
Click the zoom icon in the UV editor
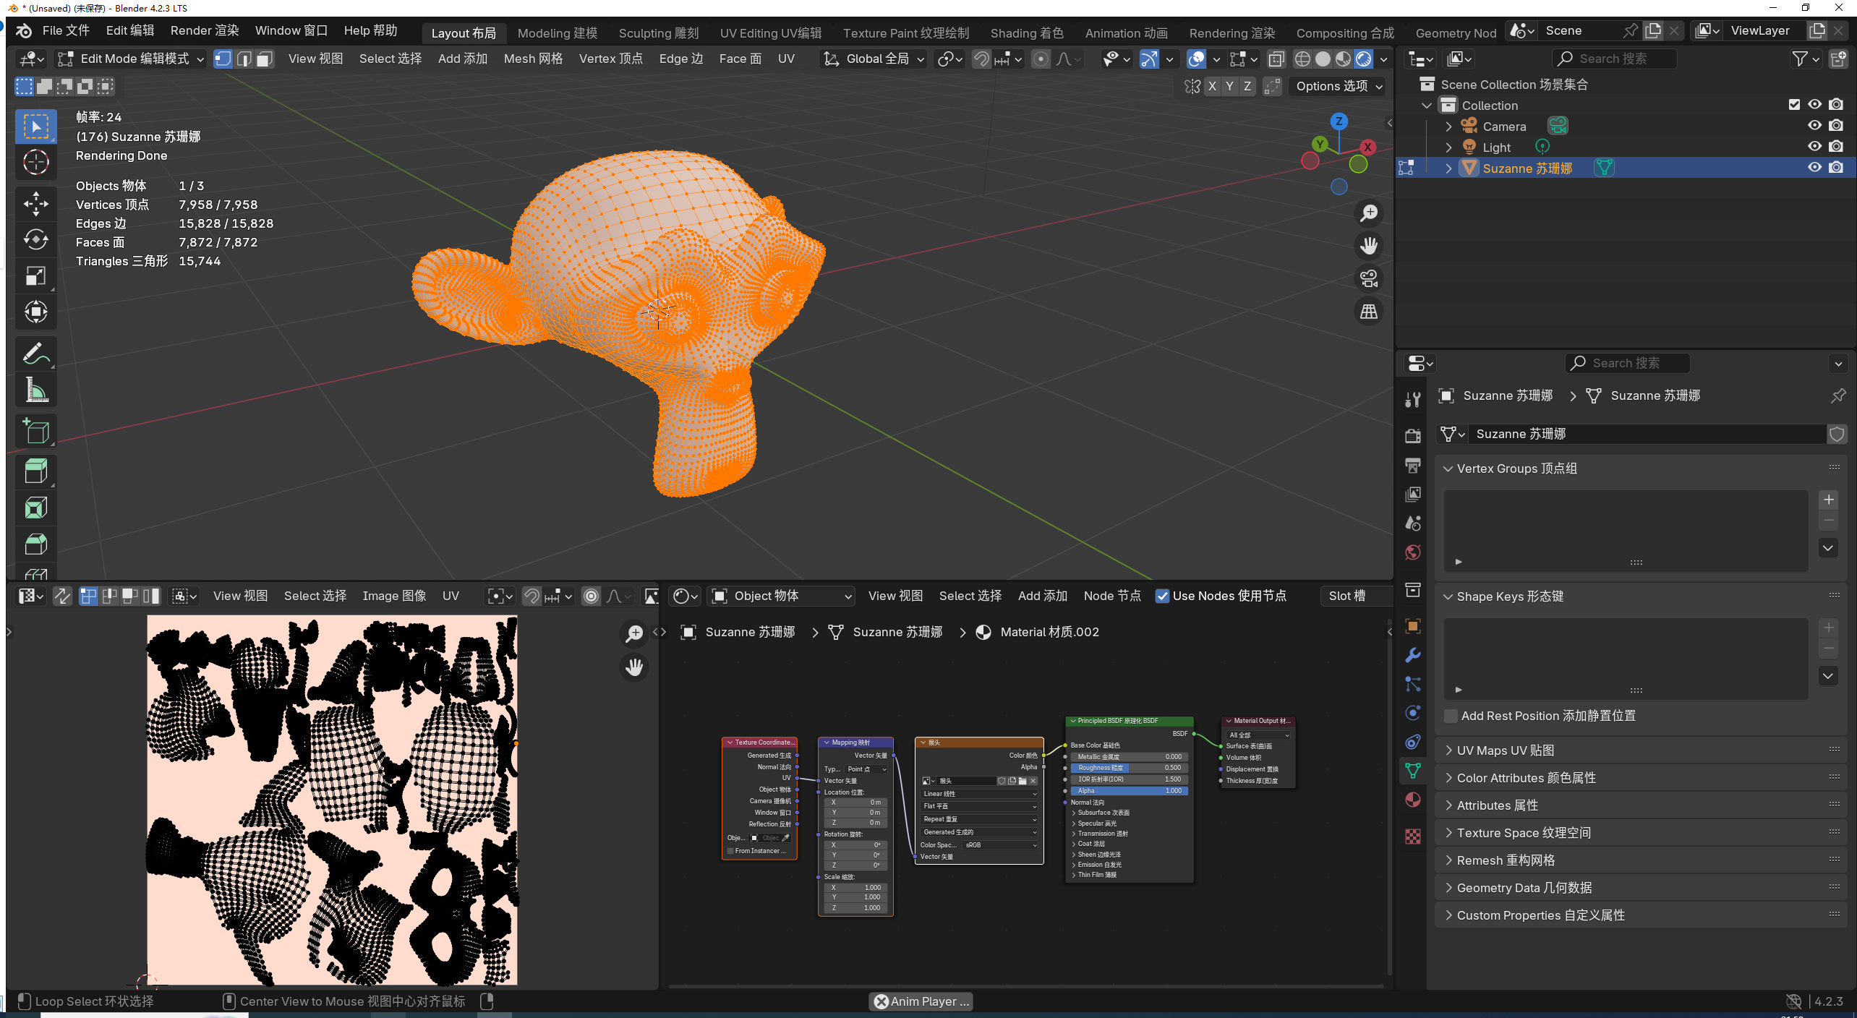coord(634,634)
